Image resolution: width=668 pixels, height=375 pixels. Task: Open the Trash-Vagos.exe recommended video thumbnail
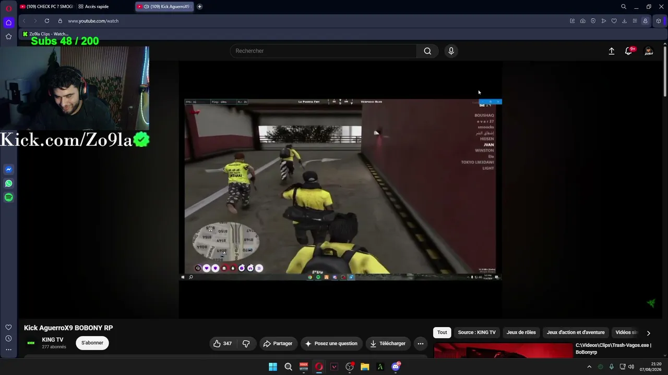point(503,350)
